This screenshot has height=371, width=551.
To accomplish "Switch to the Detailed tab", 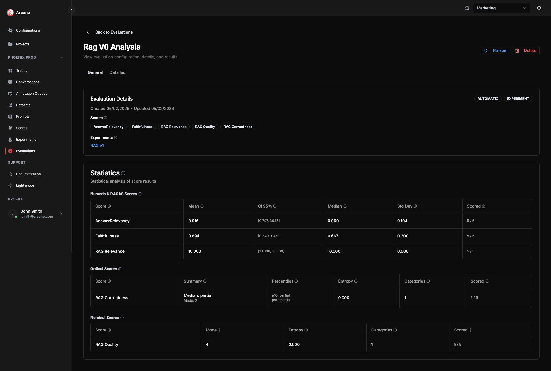I will pos(117,72).
